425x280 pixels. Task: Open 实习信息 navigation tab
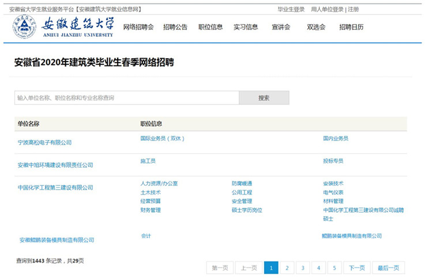point(246,27)
